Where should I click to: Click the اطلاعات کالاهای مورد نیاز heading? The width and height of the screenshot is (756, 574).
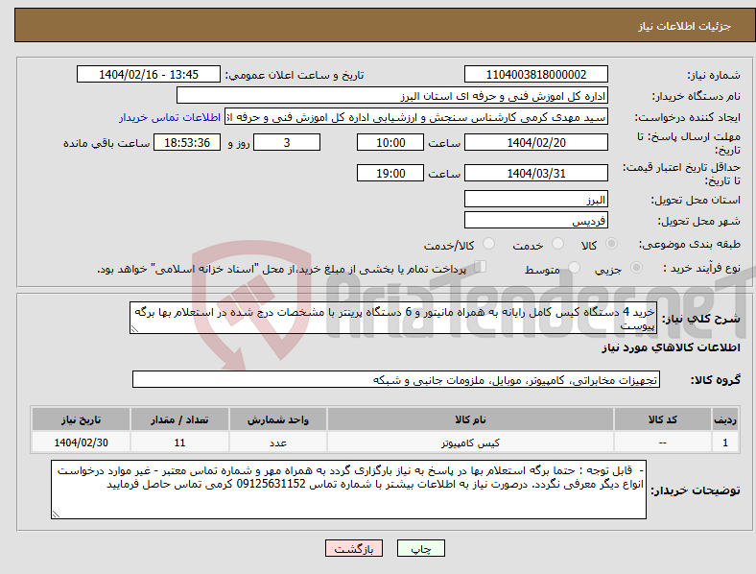[x=671, y=347]
